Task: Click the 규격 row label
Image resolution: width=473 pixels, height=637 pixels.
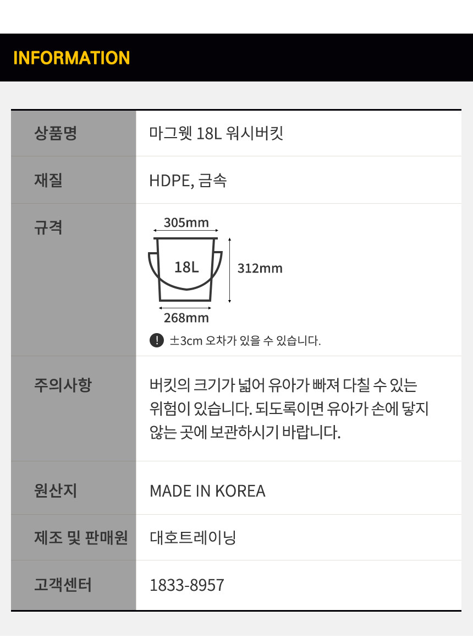Action: point(48,227)
